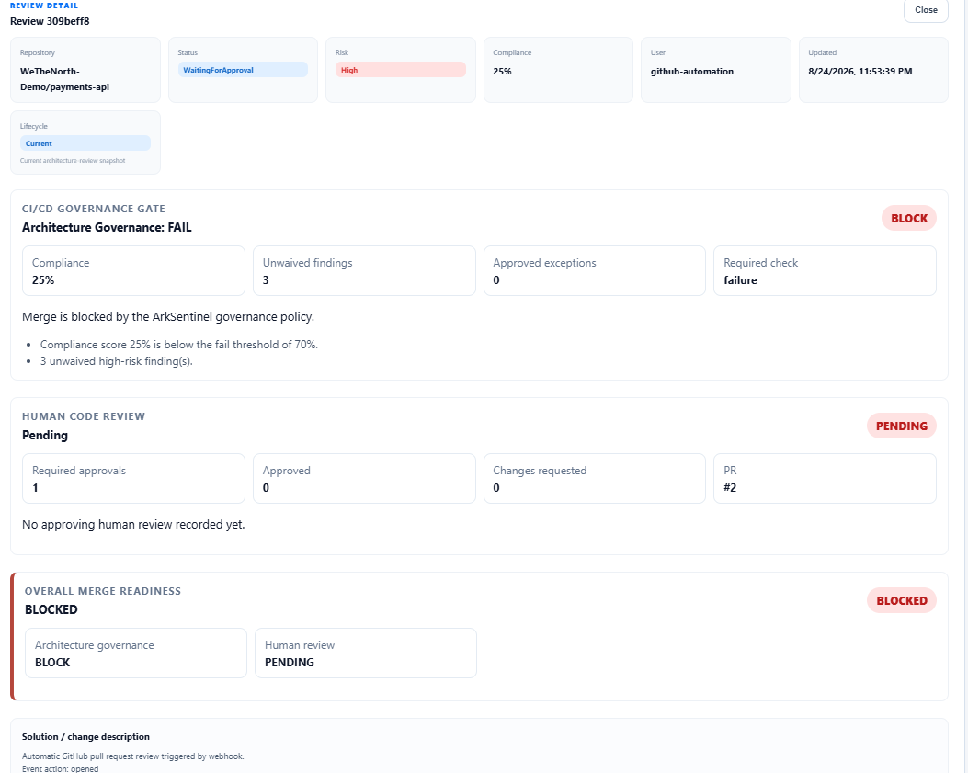Click the Required approvals card
968x773 pixels.
pyautogui.click(x=133, y=479)
